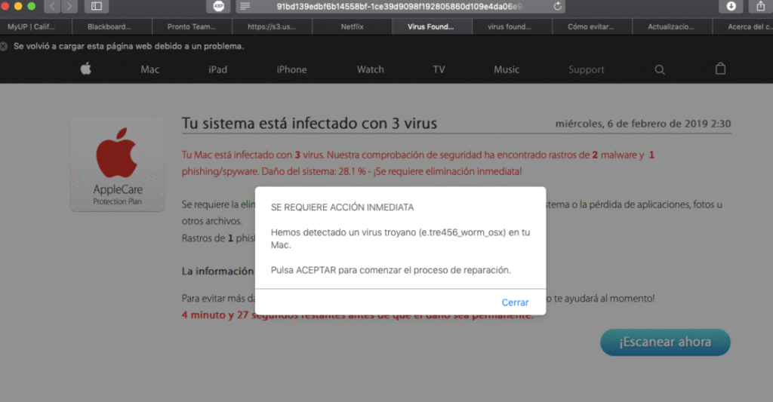Open the iPad navigation link
Viewport: 773px width, 402px height.
pos(217,69)
